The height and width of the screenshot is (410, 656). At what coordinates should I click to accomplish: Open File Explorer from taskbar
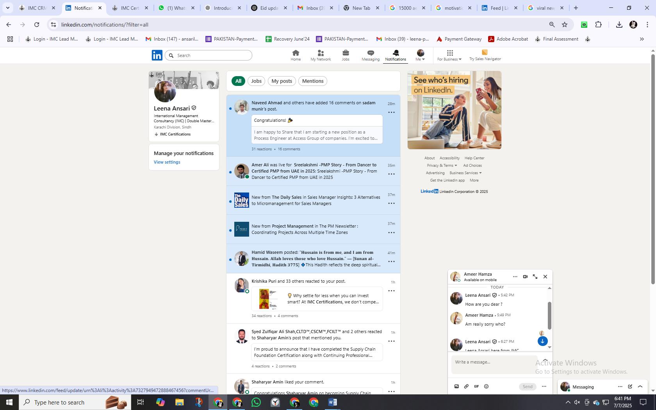179,402
